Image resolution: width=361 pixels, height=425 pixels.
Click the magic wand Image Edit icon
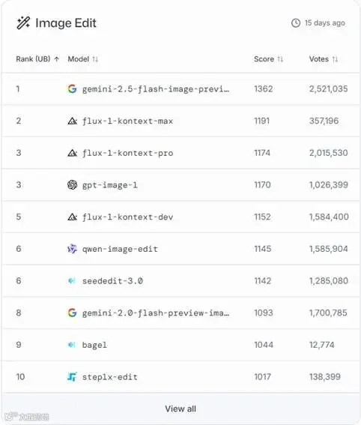coord(23,22)
